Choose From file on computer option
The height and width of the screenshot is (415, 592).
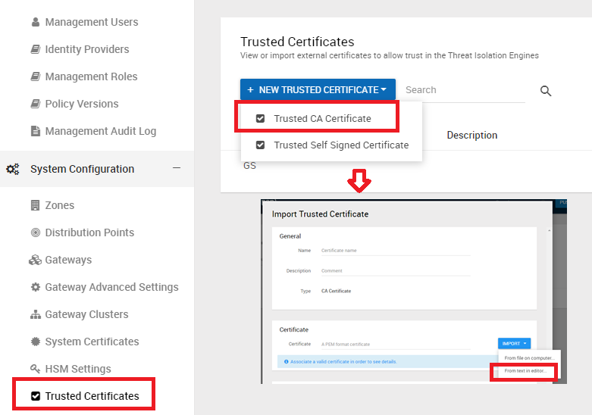[530, 357]
